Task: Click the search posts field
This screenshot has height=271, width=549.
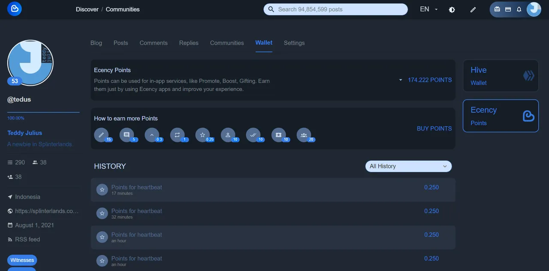Action: tap(335, 9)
